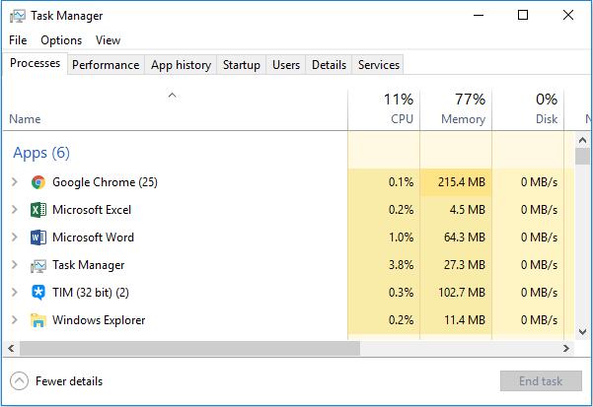Collapse view with Fewer details arrow
The height and width of the screenshot is (407, 593).
point(19,381)
